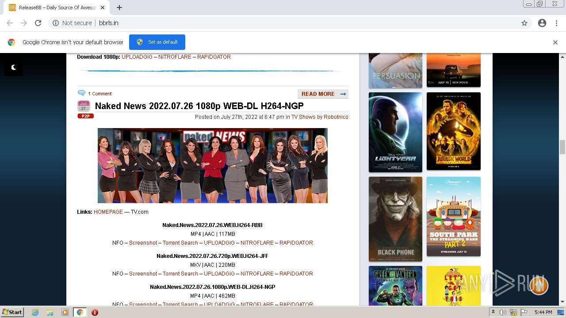Viewport: 566px width, 318px height.
Task: Open Screenshot link under WEB.H264-RBB release
Action: point(143,243)
